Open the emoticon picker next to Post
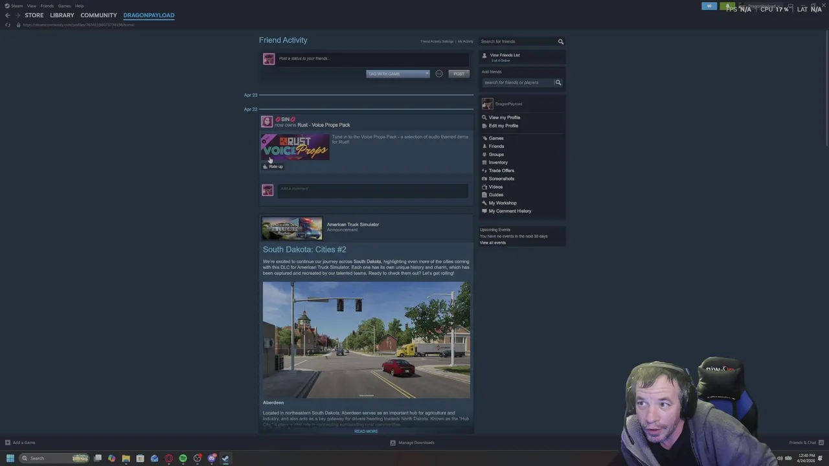Image resolution: width=829 pixels, height=466 pixels. pos(439,74)
